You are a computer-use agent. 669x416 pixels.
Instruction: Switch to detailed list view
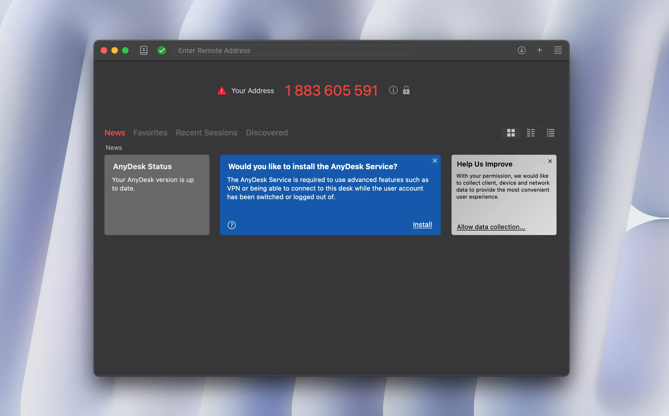click(x=550, y=133)
